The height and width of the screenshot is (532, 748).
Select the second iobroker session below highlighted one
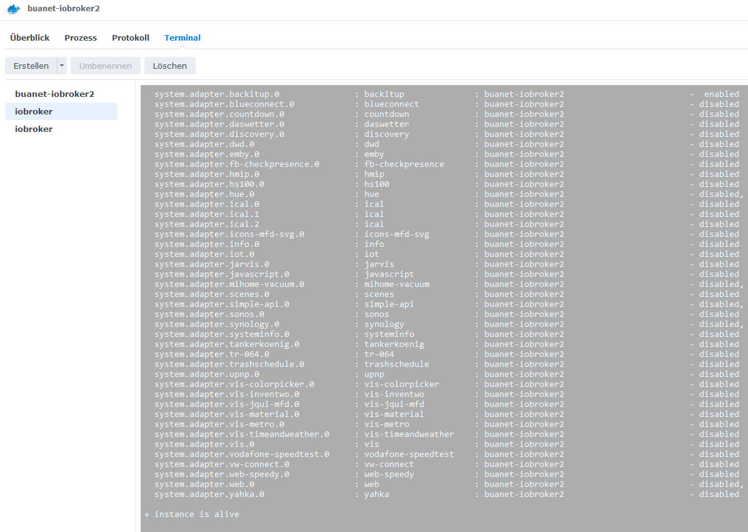61,129
